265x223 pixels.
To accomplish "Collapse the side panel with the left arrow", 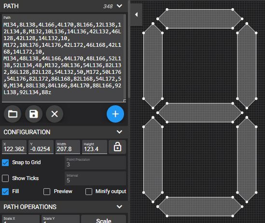I will pyautogui.click(x=137, y=14).
